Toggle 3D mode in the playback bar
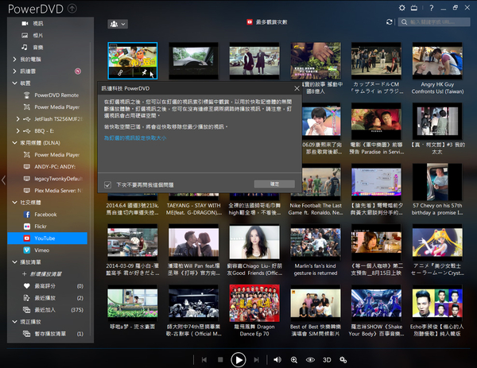This screenshot has height=368, width=477. pos(326,359)
